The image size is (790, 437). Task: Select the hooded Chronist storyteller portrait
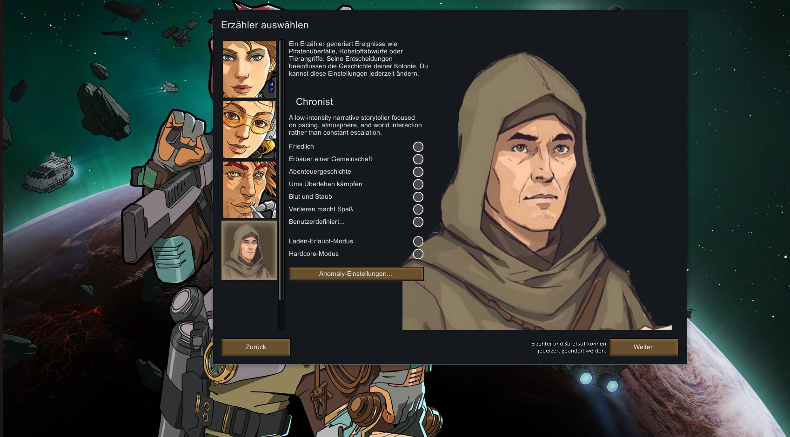click(x=249, y=250)
